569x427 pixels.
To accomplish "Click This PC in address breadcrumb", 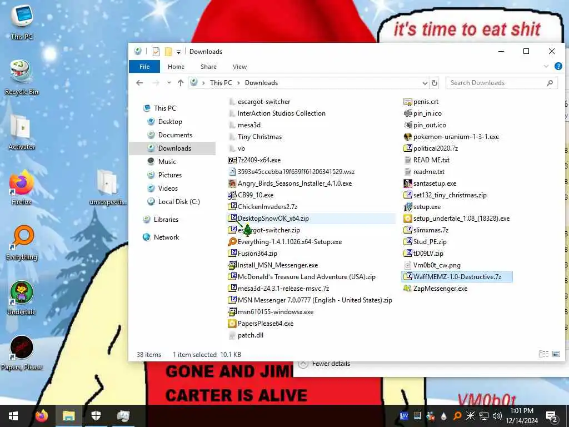I will (221, 83).
